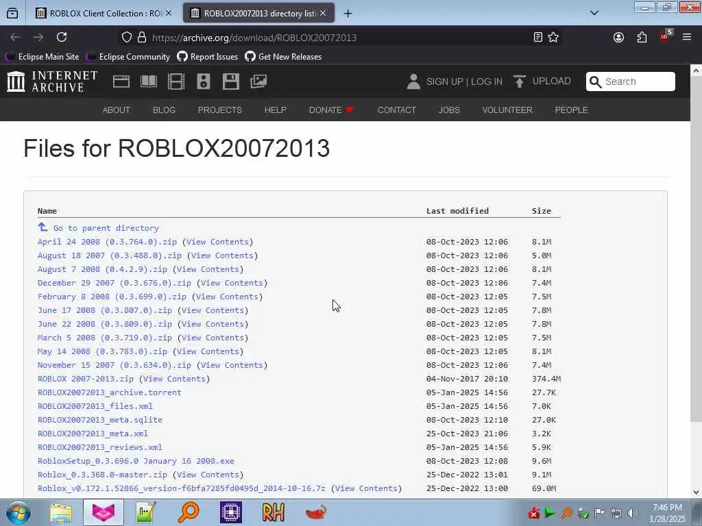Open the Images icon

pyautogui.click(x=258, y=82)
